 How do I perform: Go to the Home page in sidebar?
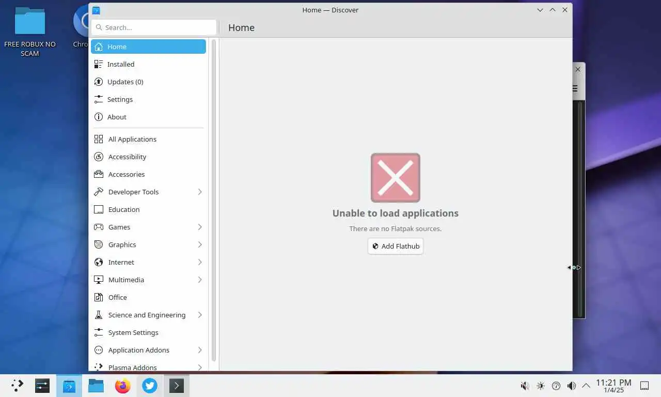[148, 47]
